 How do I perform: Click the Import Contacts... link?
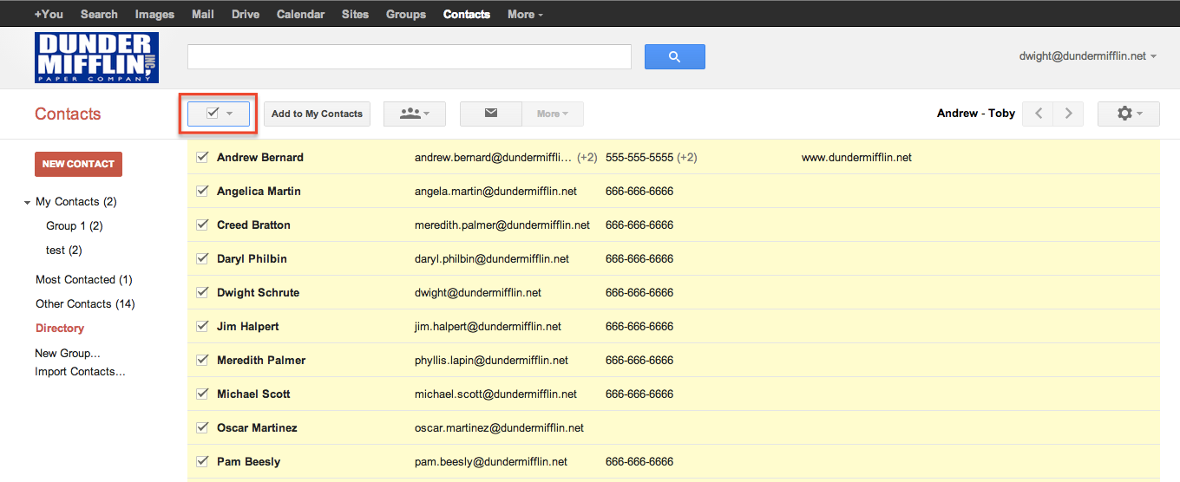[x=80, y=372]
